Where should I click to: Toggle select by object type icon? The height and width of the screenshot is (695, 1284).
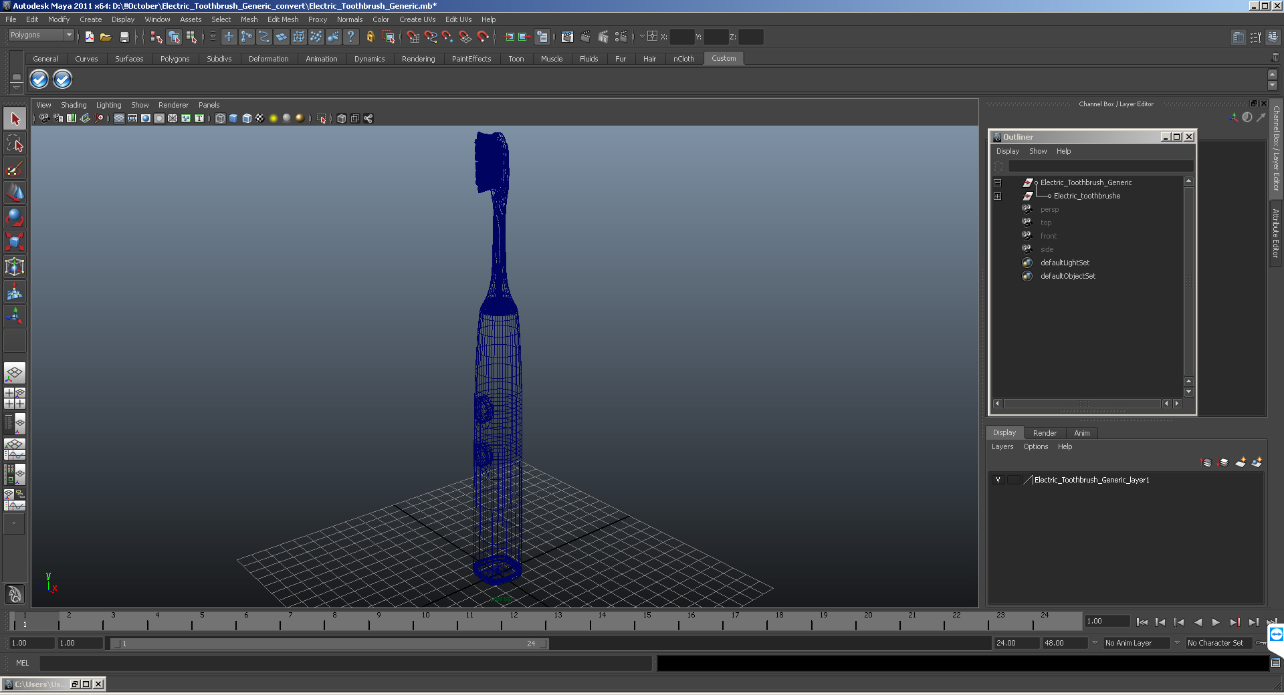pyautogui.click(x=175, y=37)
